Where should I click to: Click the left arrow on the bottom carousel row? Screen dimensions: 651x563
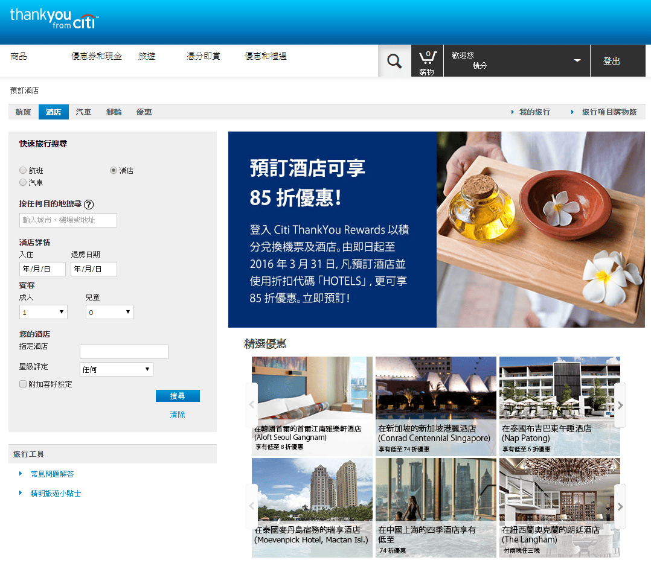tap(252, 506)
